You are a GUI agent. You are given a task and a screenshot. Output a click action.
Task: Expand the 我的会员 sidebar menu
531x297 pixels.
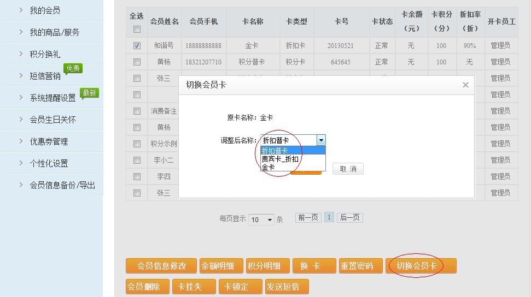pyautogui.click(x=45, y=10)
